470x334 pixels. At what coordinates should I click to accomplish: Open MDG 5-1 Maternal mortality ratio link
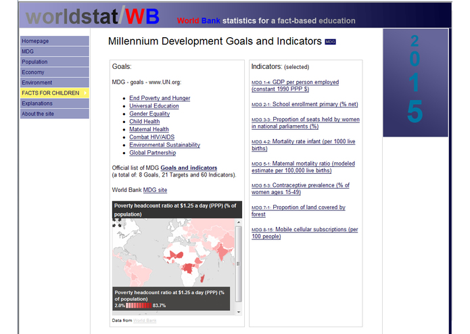click(304, 167)
